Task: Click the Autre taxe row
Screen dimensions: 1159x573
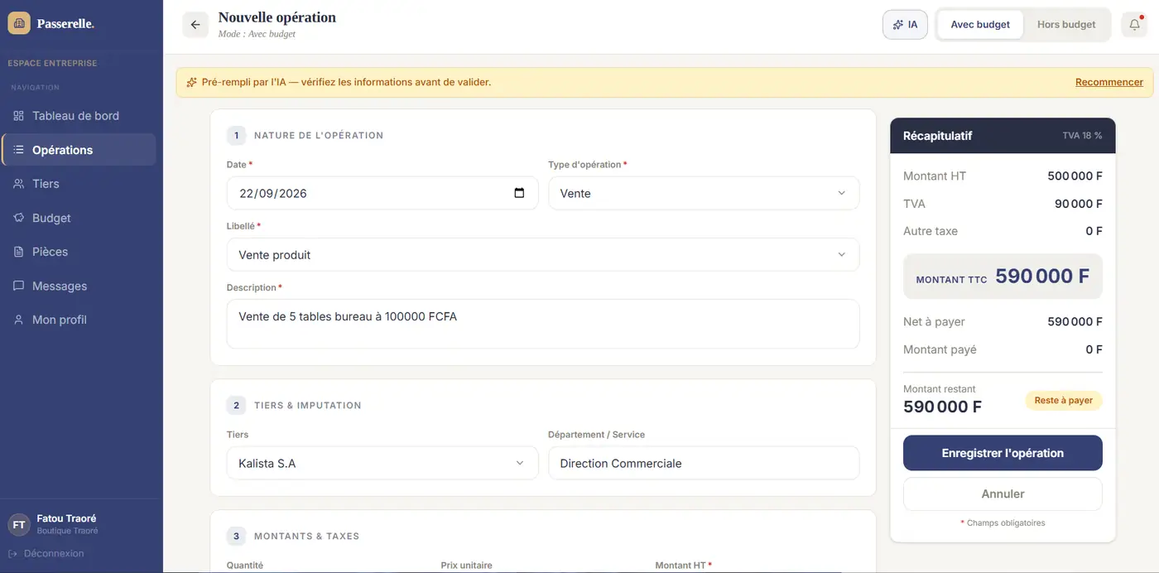Action: click(x=1003, y=231)
